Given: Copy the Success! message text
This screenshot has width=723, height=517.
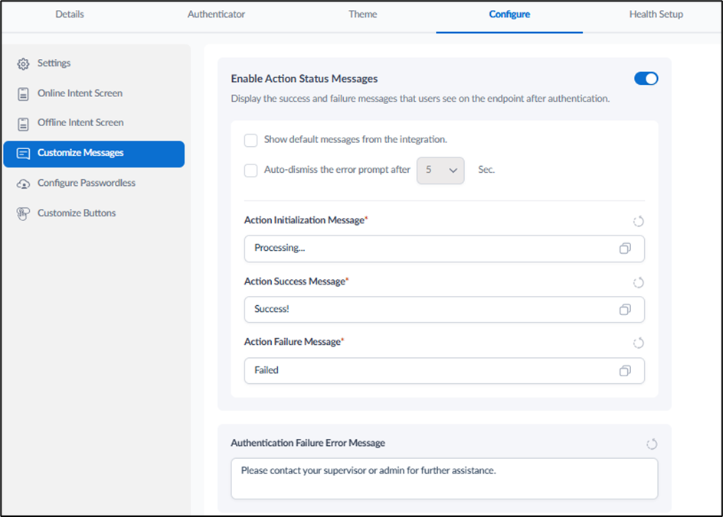Looking at the screenshot, I should 625,310.
